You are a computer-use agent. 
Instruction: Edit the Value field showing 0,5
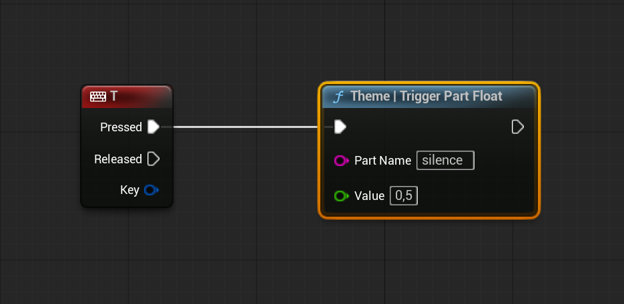(404, 196)
